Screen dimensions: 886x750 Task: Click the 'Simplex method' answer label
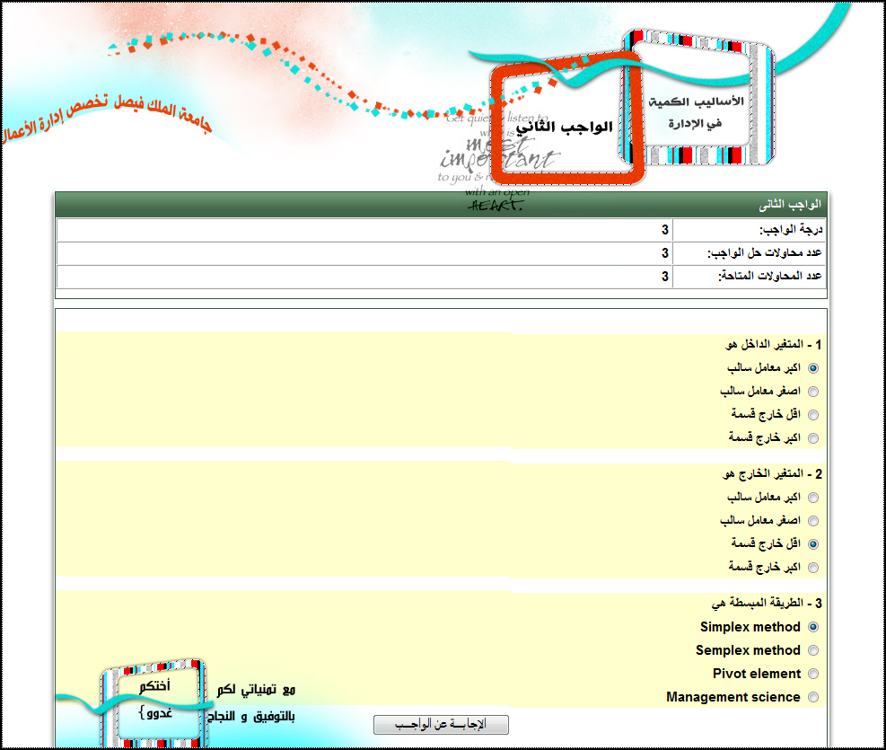click(750, 627)
